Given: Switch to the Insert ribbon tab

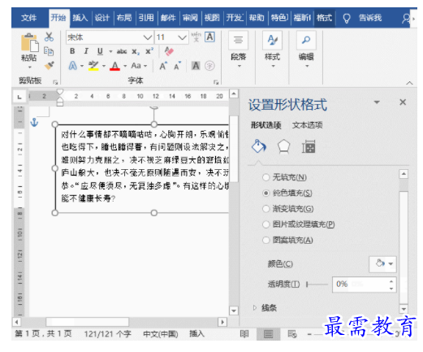Looking at the screenshot, I should pos(80,18).
